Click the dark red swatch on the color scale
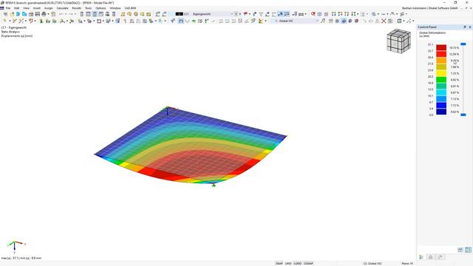This screenshot has height=266, width=473. [441, 47]
